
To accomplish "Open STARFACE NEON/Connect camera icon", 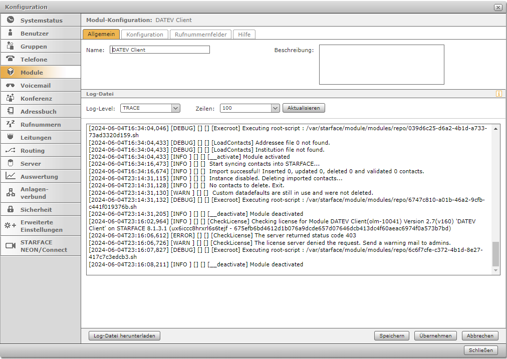I will [x=11, y=245].
